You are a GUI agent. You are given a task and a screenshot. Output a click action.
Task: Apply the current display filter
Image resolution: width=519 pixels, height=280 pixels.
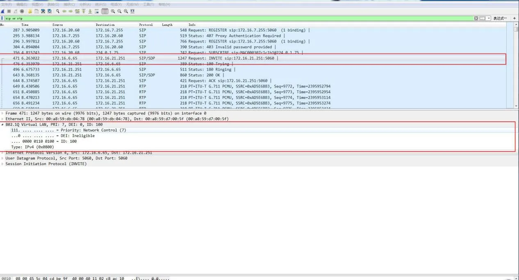tap(483, 18)
